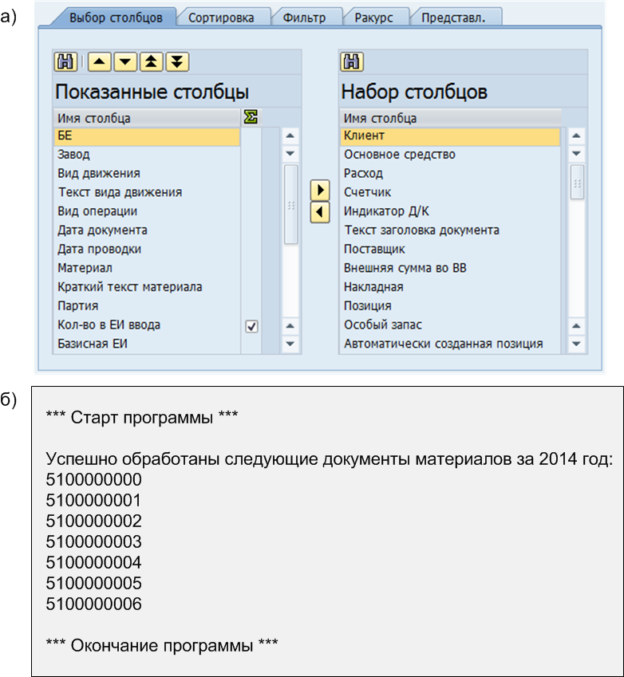Click the top up-arrow of the Набор столбцов scrollbar
This screenshot has width=624, height=677.
pos(576,136)
